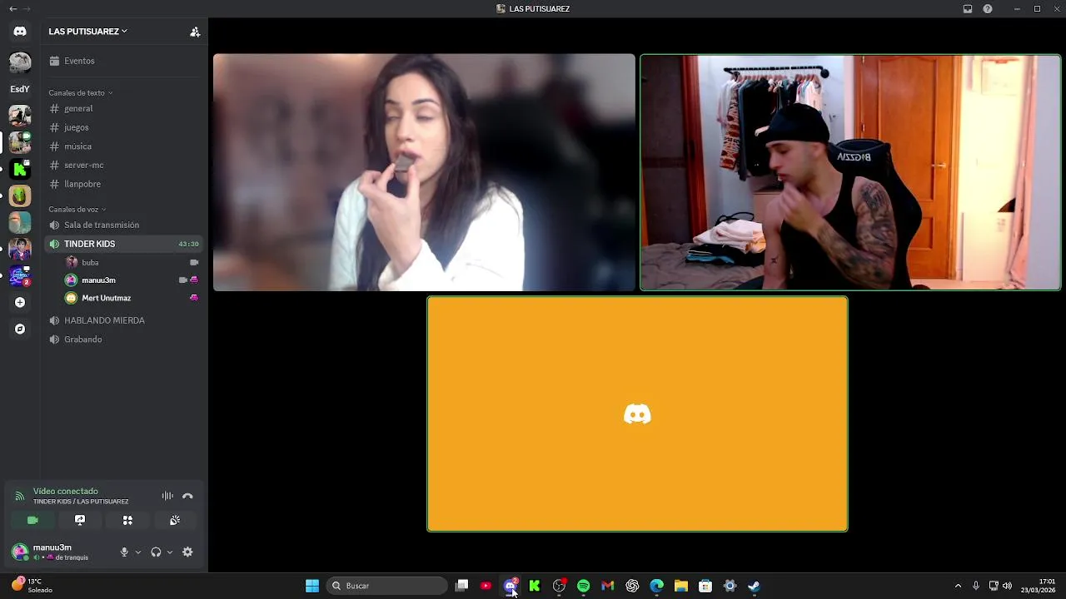Focus the orange Discord avatar tile
Image resolution: width=1066 pixels, height=599 pixels.
637,414
